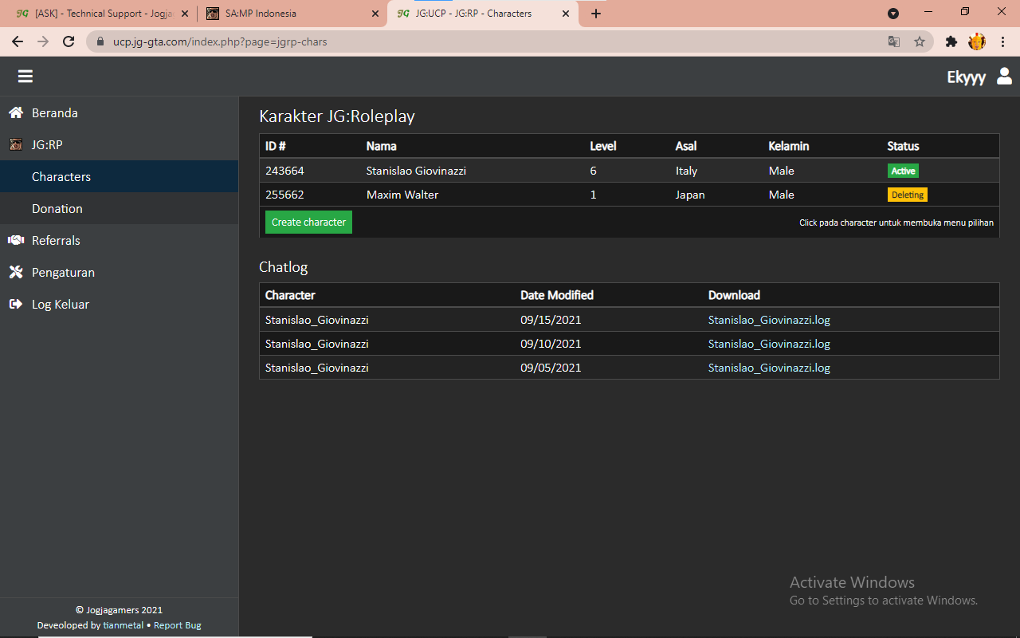Click the Chrome profile avatar icon

[x=977, y=41]
